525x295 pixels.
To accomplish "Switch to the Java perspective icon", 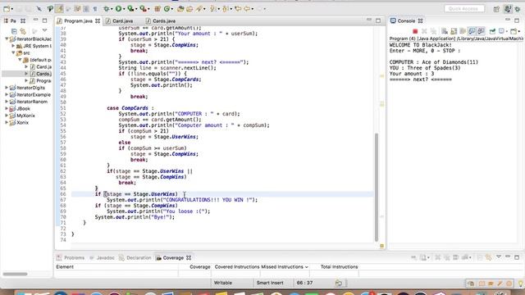I will click(508, 9).
